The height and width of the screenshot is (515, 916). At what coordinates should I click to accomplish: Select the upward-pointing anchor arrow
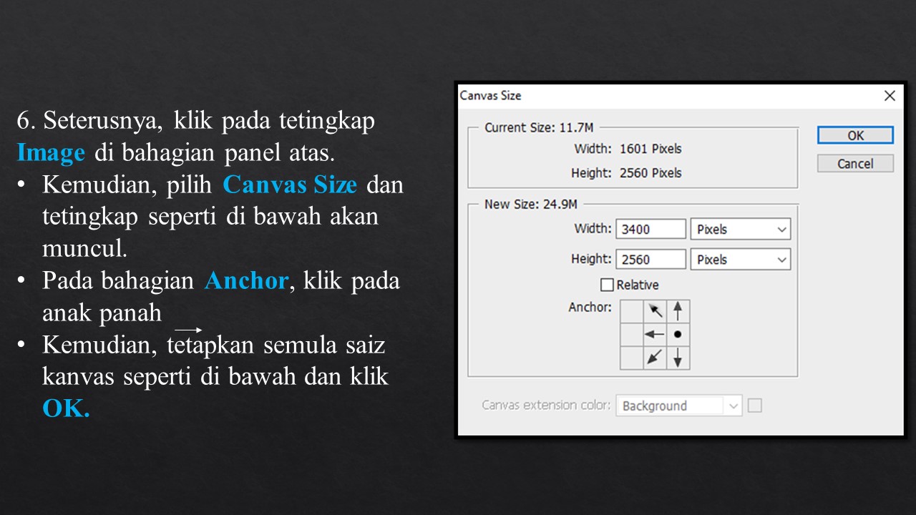coord(678,310)
